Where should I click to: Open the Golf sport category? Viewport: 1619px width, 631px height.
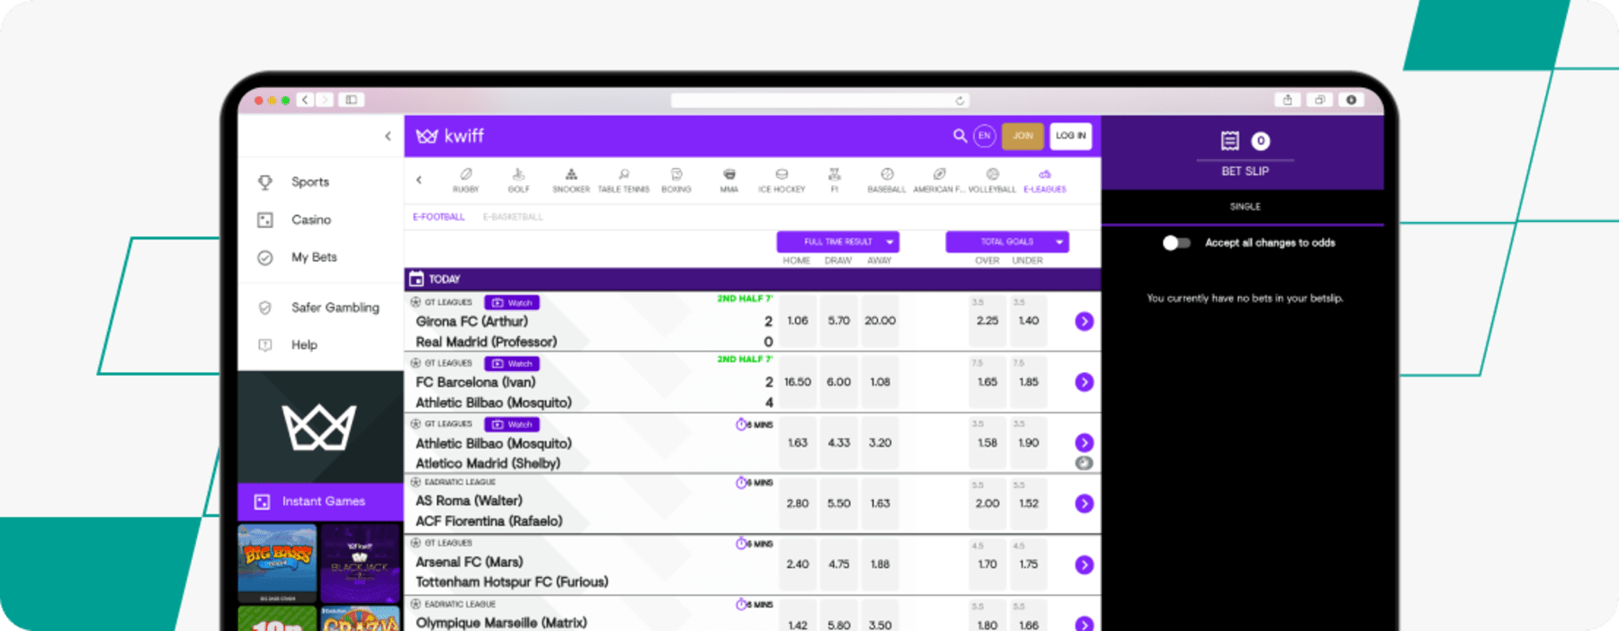click(519, 180)
